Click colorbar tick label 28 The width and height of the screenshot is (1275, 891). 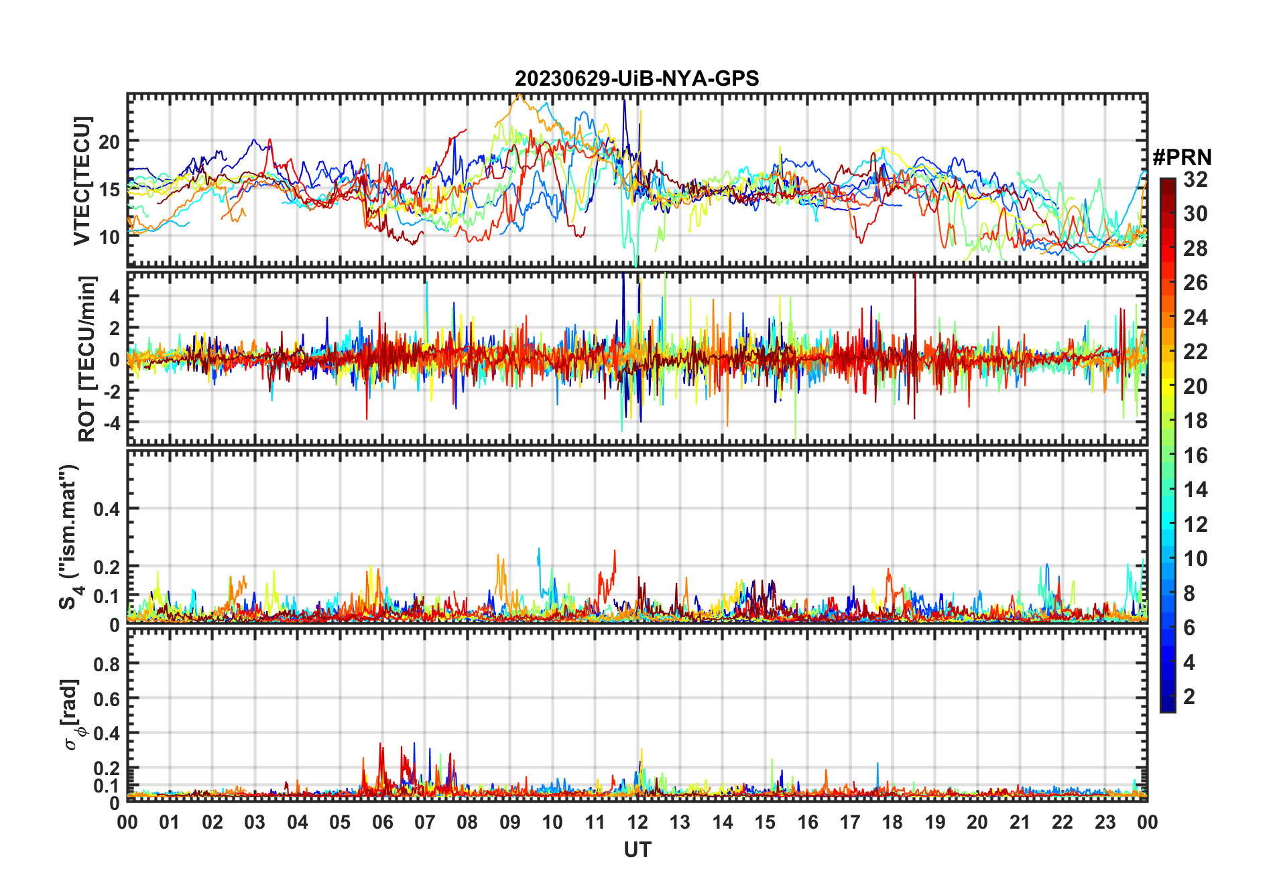[1195, 249]
